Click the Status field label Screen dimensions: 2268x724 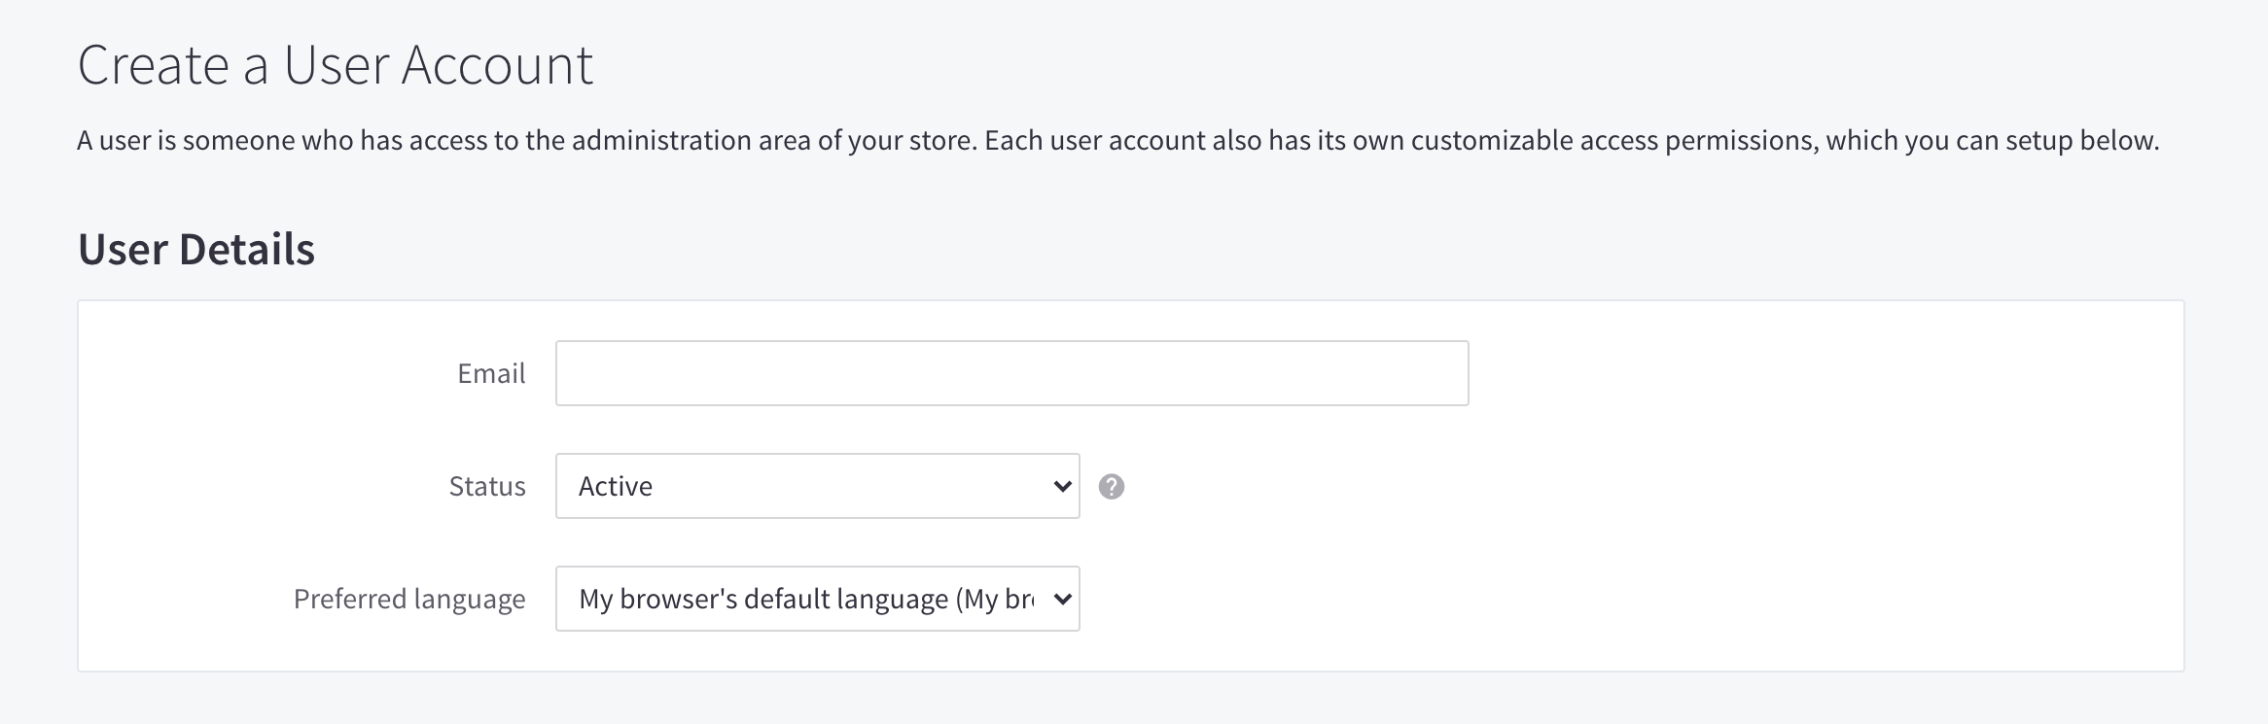click(x=486, y=486)
